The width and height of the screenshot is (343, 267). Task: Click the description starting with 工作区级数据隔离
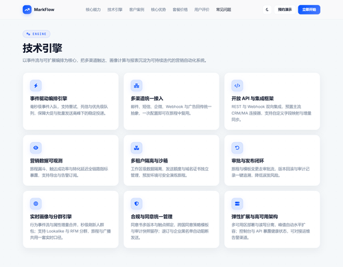pyautogui.click(x=169, y=172)
